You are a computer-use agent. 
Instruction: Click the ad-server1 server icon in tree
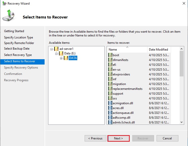(56, 49)
